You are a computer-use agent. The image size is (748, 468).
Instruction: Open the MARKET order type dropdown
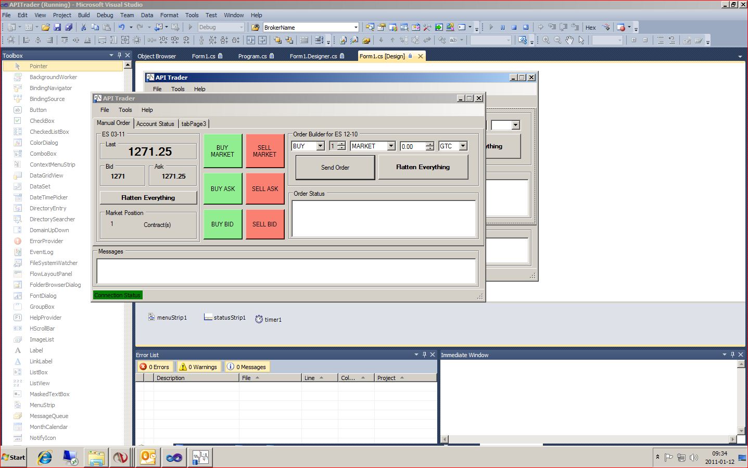coord(391,146)
